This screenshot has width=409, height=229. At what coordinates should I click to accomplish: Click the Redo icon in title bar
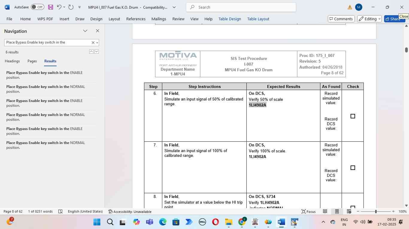tap(71, 7)
